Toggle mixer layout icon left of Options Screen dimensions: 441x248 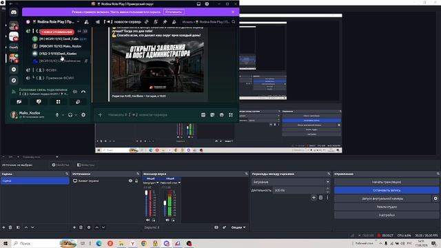(216, 227)
